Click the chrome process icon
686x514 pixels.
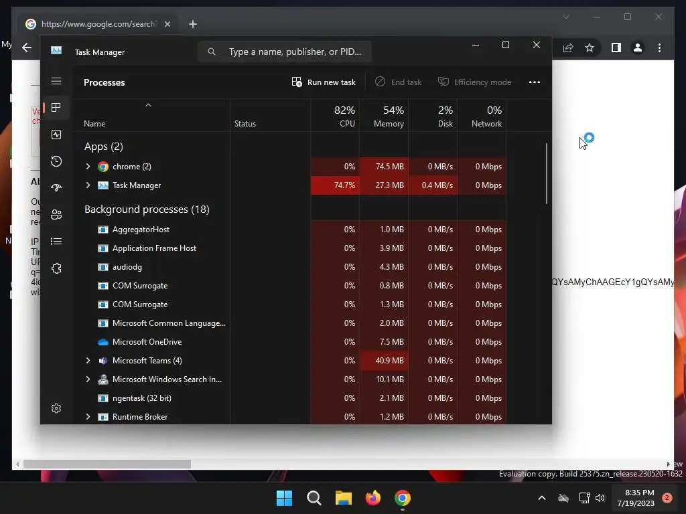click(x=103, y=167)
